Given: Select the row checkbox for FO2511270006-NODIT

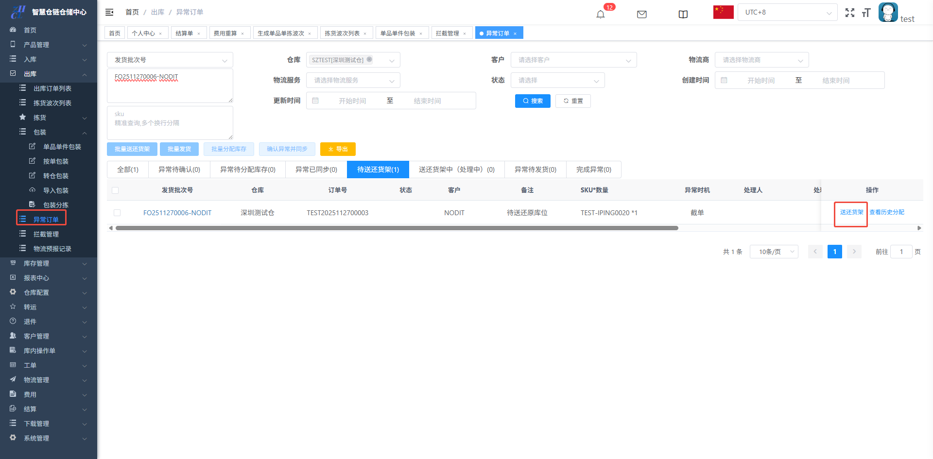Looking at the screenshot, I should [117, 213].
